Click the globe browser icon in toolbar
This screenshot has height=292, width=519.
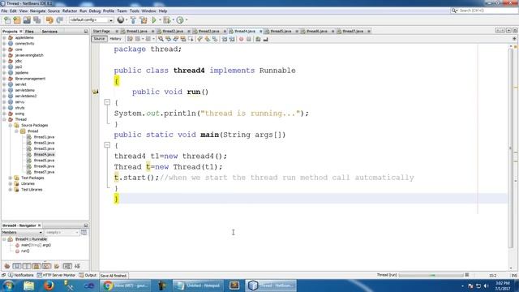[121, 20]
